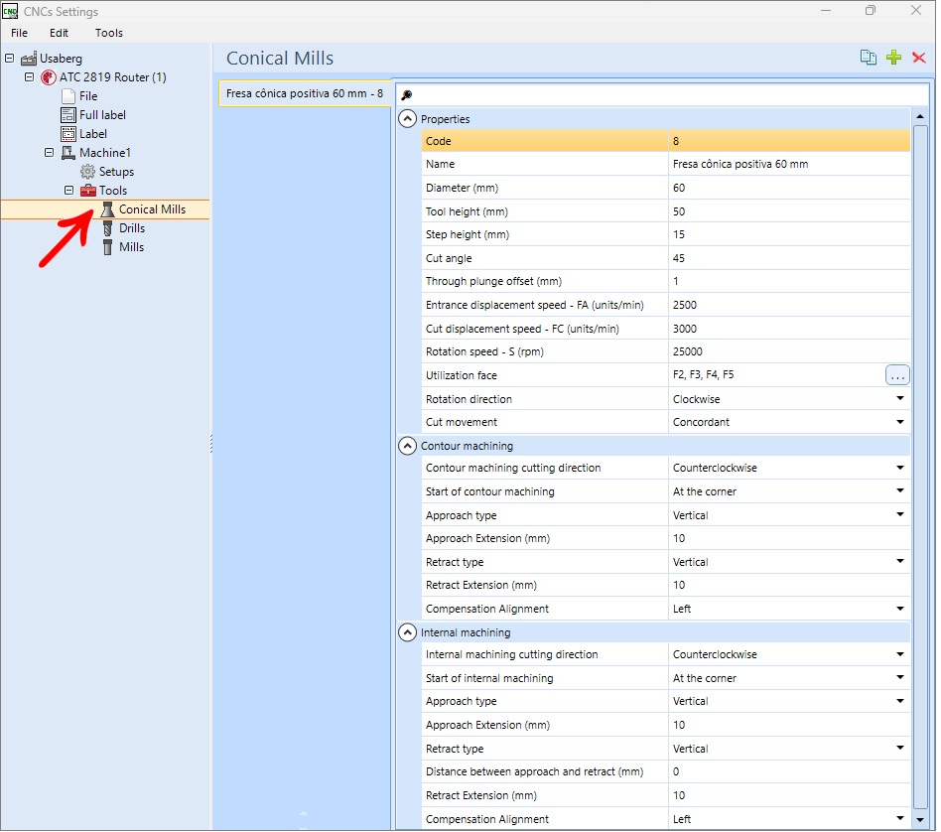Open Rotation direction dropdown
The width and height of the screenshot is (941, 832).
(x=899, y=399)
